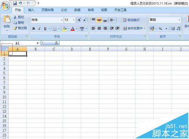
Task: Click the 粘贴 paste icon
Action: [7, 20]
